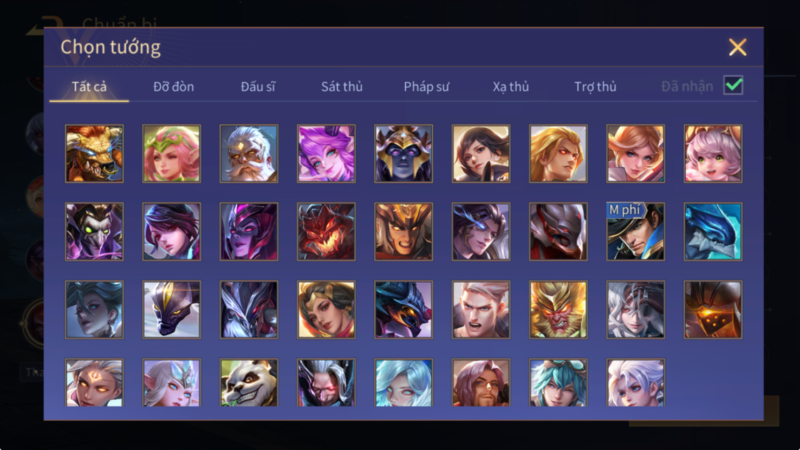Image resolution: width=800 pixels, height=450 pixels.
Task: Select the white-bearded old man hero portrait
Action: 249,154
